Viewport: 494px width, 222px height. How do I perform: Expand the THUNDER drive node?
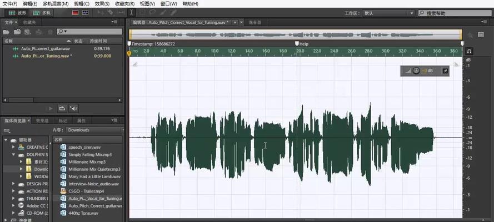click(13, 199)
